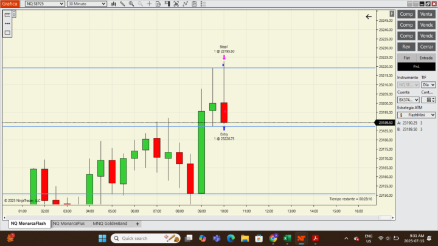
Task: Click bid price B: 23189.50
Action: click(410, 129)
